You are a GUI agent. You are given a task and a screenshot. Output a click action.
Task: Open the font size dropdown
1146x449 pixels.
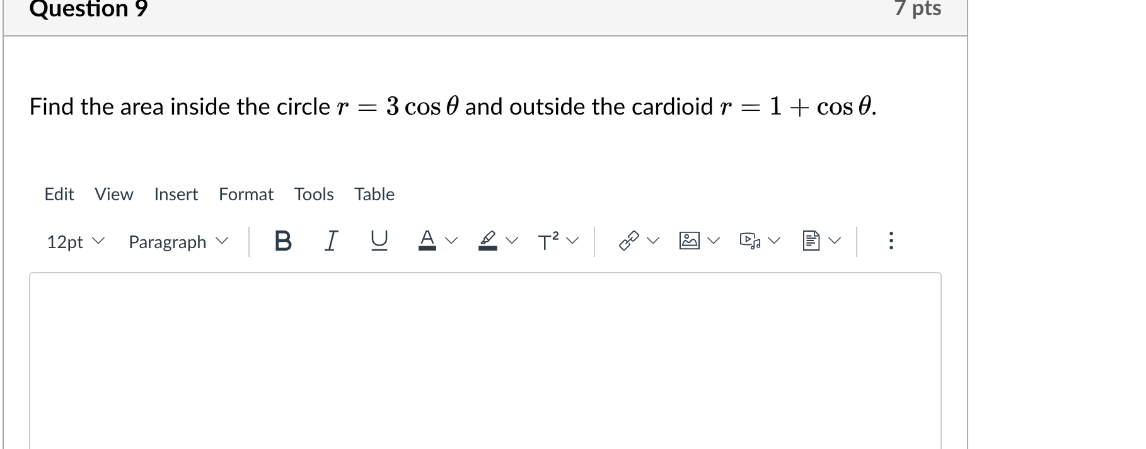74,241
